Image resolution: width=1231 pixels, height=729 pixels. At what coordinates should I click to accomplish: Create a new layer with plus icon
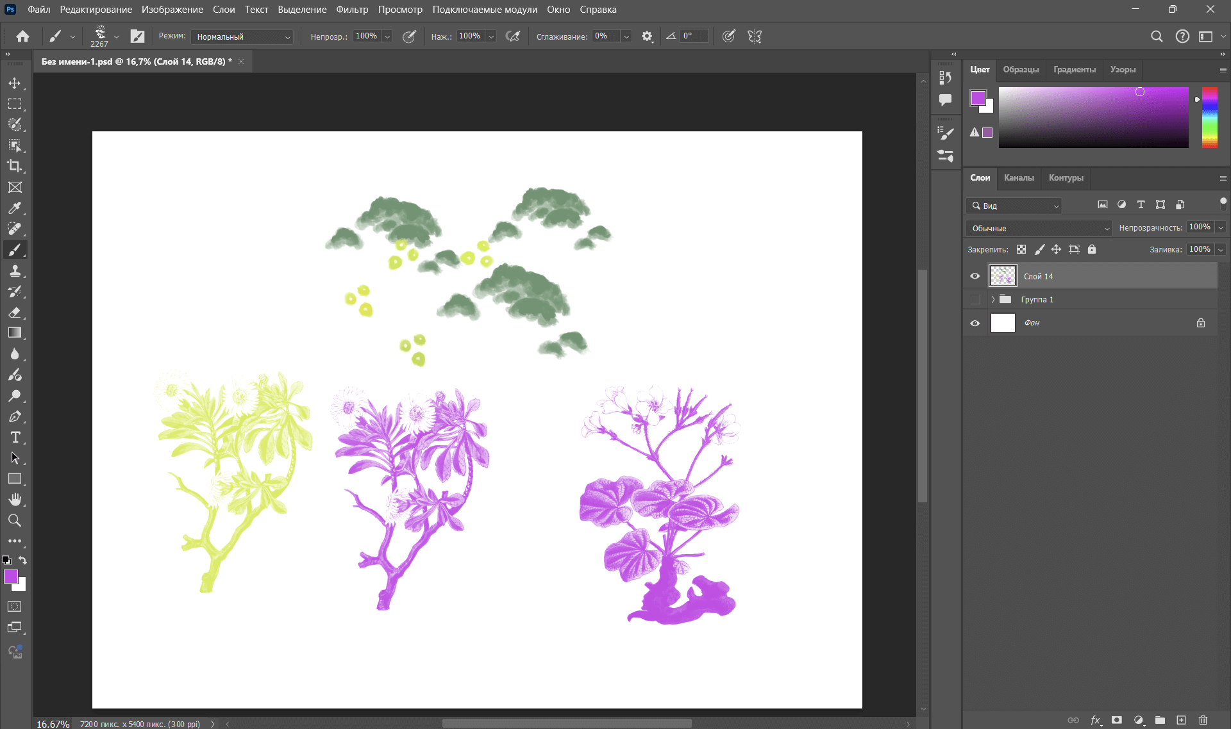(1181, 720)
